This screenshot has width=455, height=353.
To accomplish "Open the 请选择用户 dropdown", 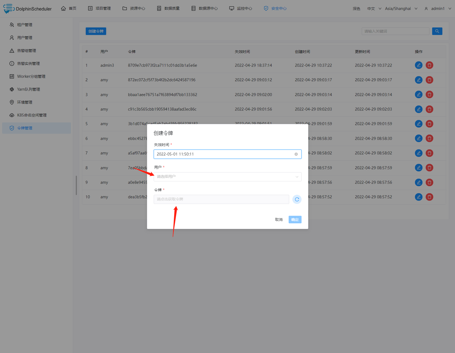I will click(227, 177).
